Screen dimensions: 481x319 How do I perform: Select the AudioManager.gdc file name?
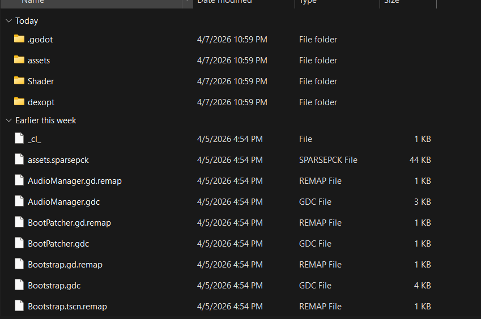click(x=64, y=202)
